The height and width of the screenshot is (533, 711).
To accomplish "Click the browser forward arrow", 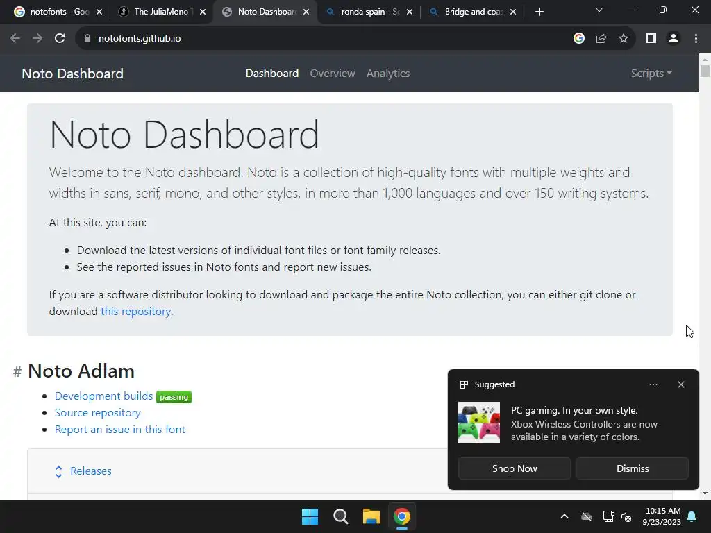I will tap(37, 39).
